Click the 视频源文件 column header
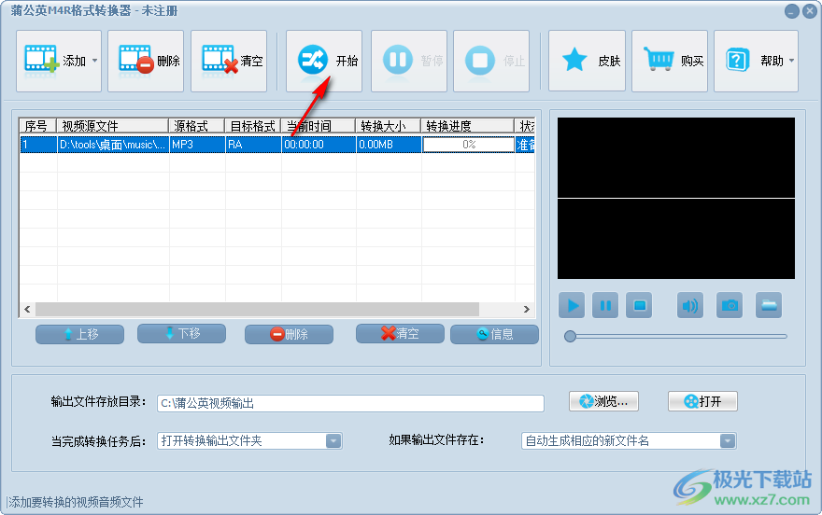Viewport: 822px width, 515px height. coord(112,126)
